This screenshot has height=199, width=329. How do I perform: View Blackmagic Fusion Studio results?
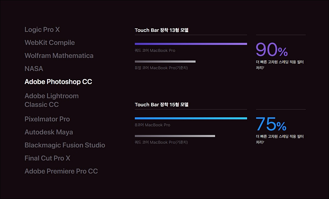[x=65, y=145]
